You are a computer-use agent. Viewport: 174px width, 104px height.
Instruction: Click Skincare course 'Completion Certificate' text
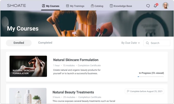pyautogui.click(x=89, y=65)
